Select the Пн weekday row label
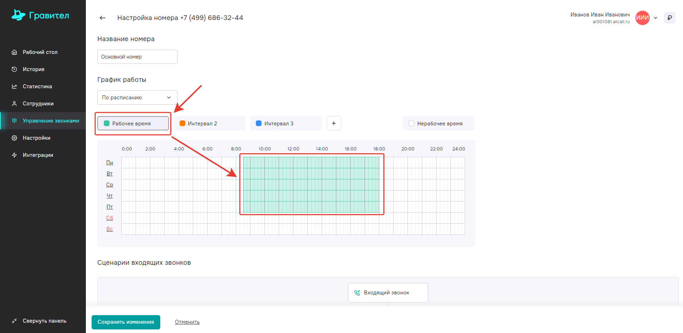The width and height of the screenshot is (683, 333). point(109,163)
